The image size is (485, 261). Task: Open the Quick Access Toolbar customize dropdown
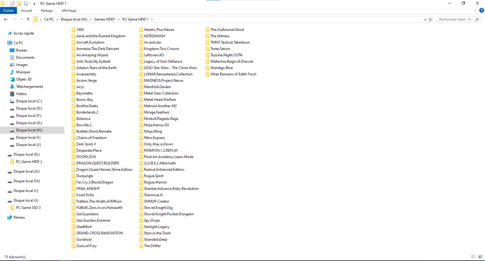[x=34, y=3]
